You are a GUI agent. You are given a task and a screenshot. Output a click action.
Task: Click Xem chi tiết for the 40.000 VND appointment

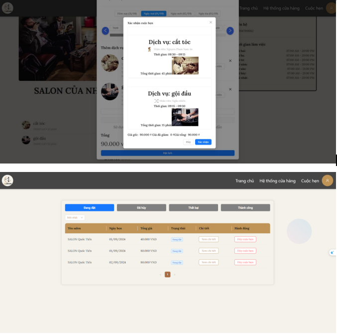[209, 239]
